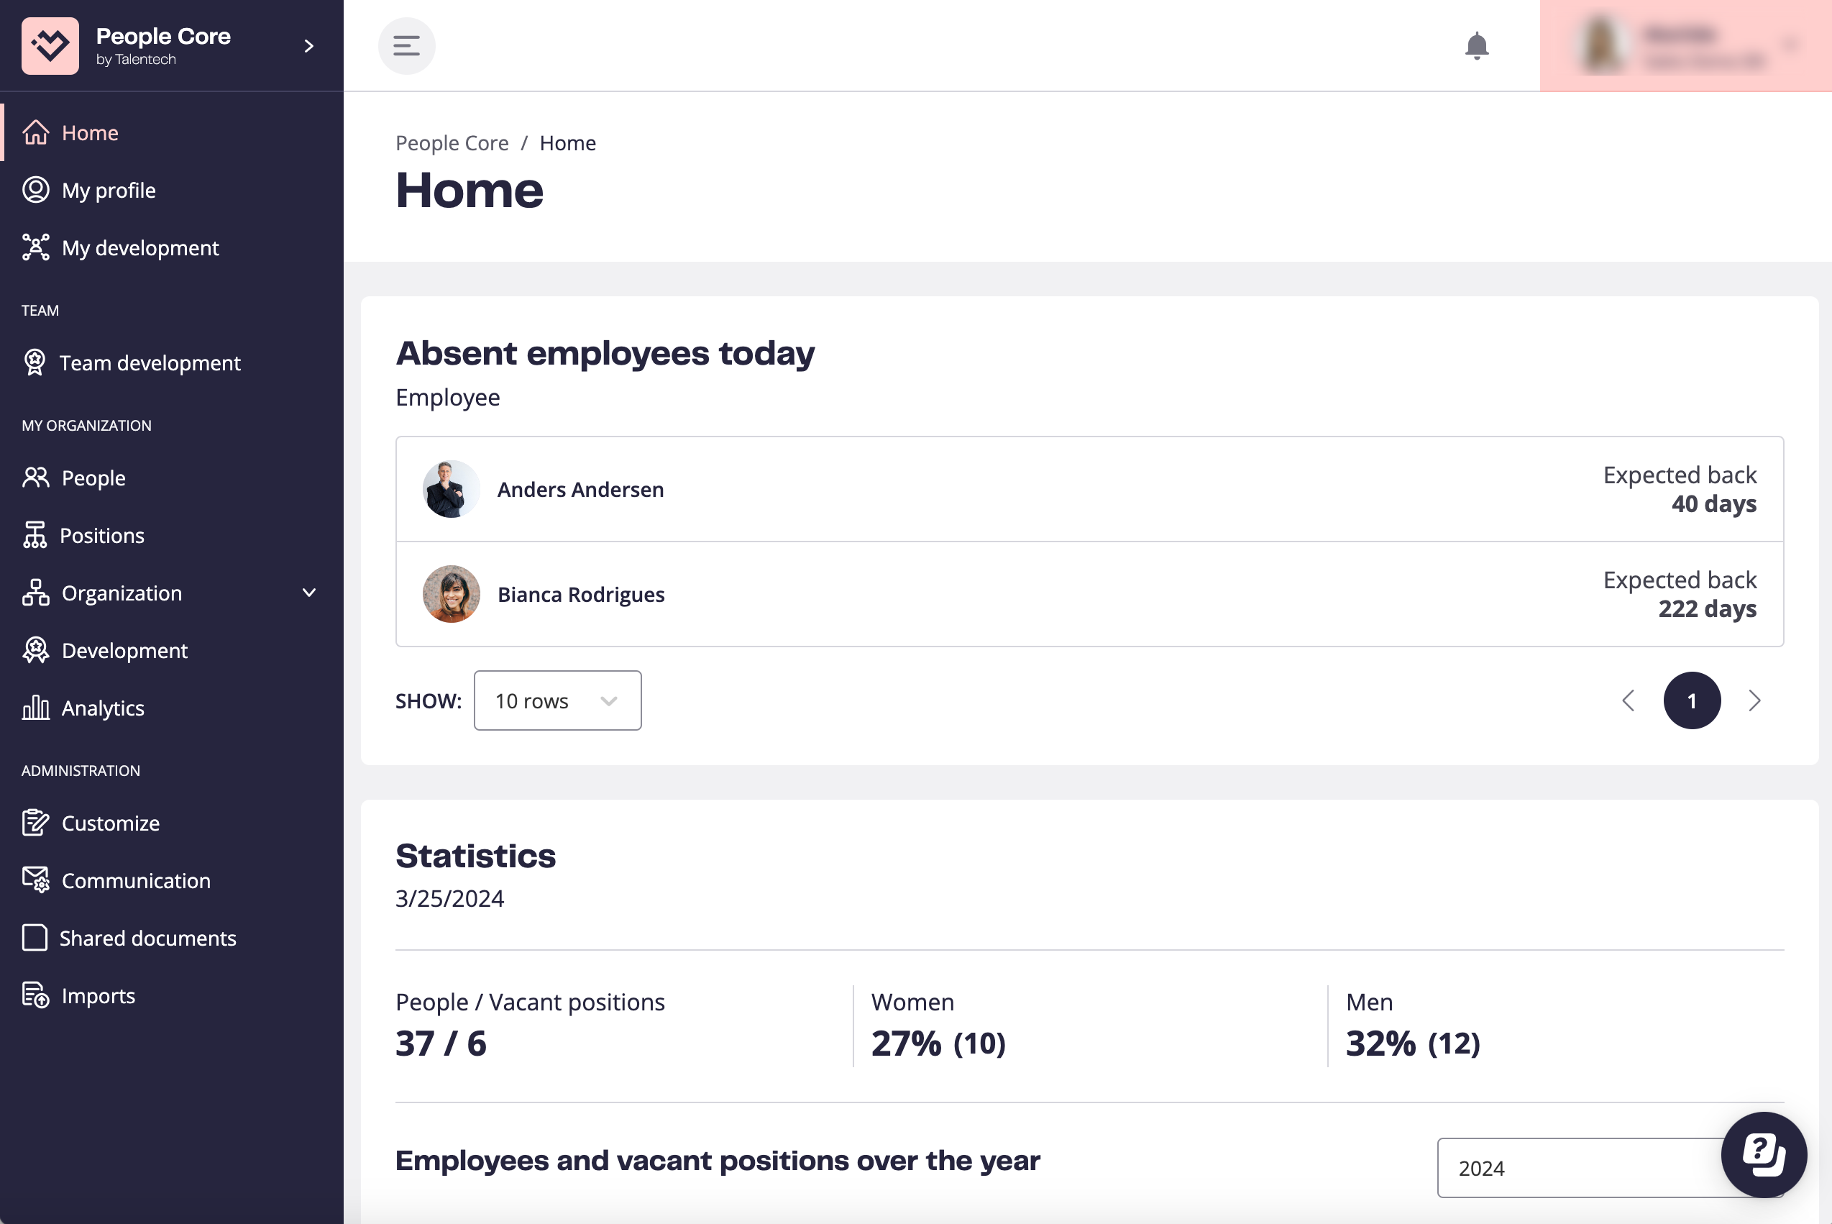Open the 2024 year selector
1832x1224 pixels.
[x=1576, y=1168]
